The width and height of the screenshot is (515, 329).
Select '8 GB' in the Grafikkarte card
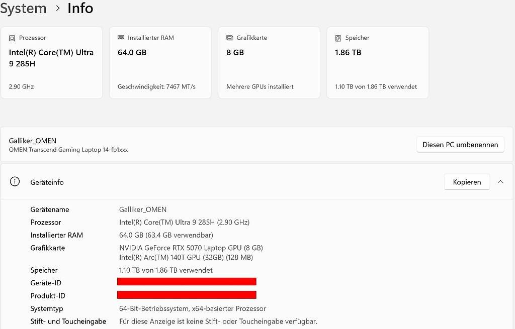coord(235,52)
